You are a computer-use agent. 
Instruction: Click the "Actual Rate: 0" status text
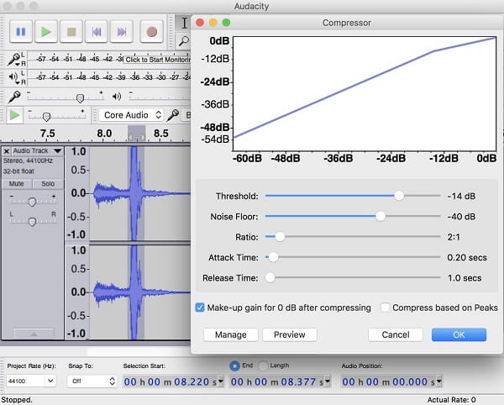click(x=451, y=400)
